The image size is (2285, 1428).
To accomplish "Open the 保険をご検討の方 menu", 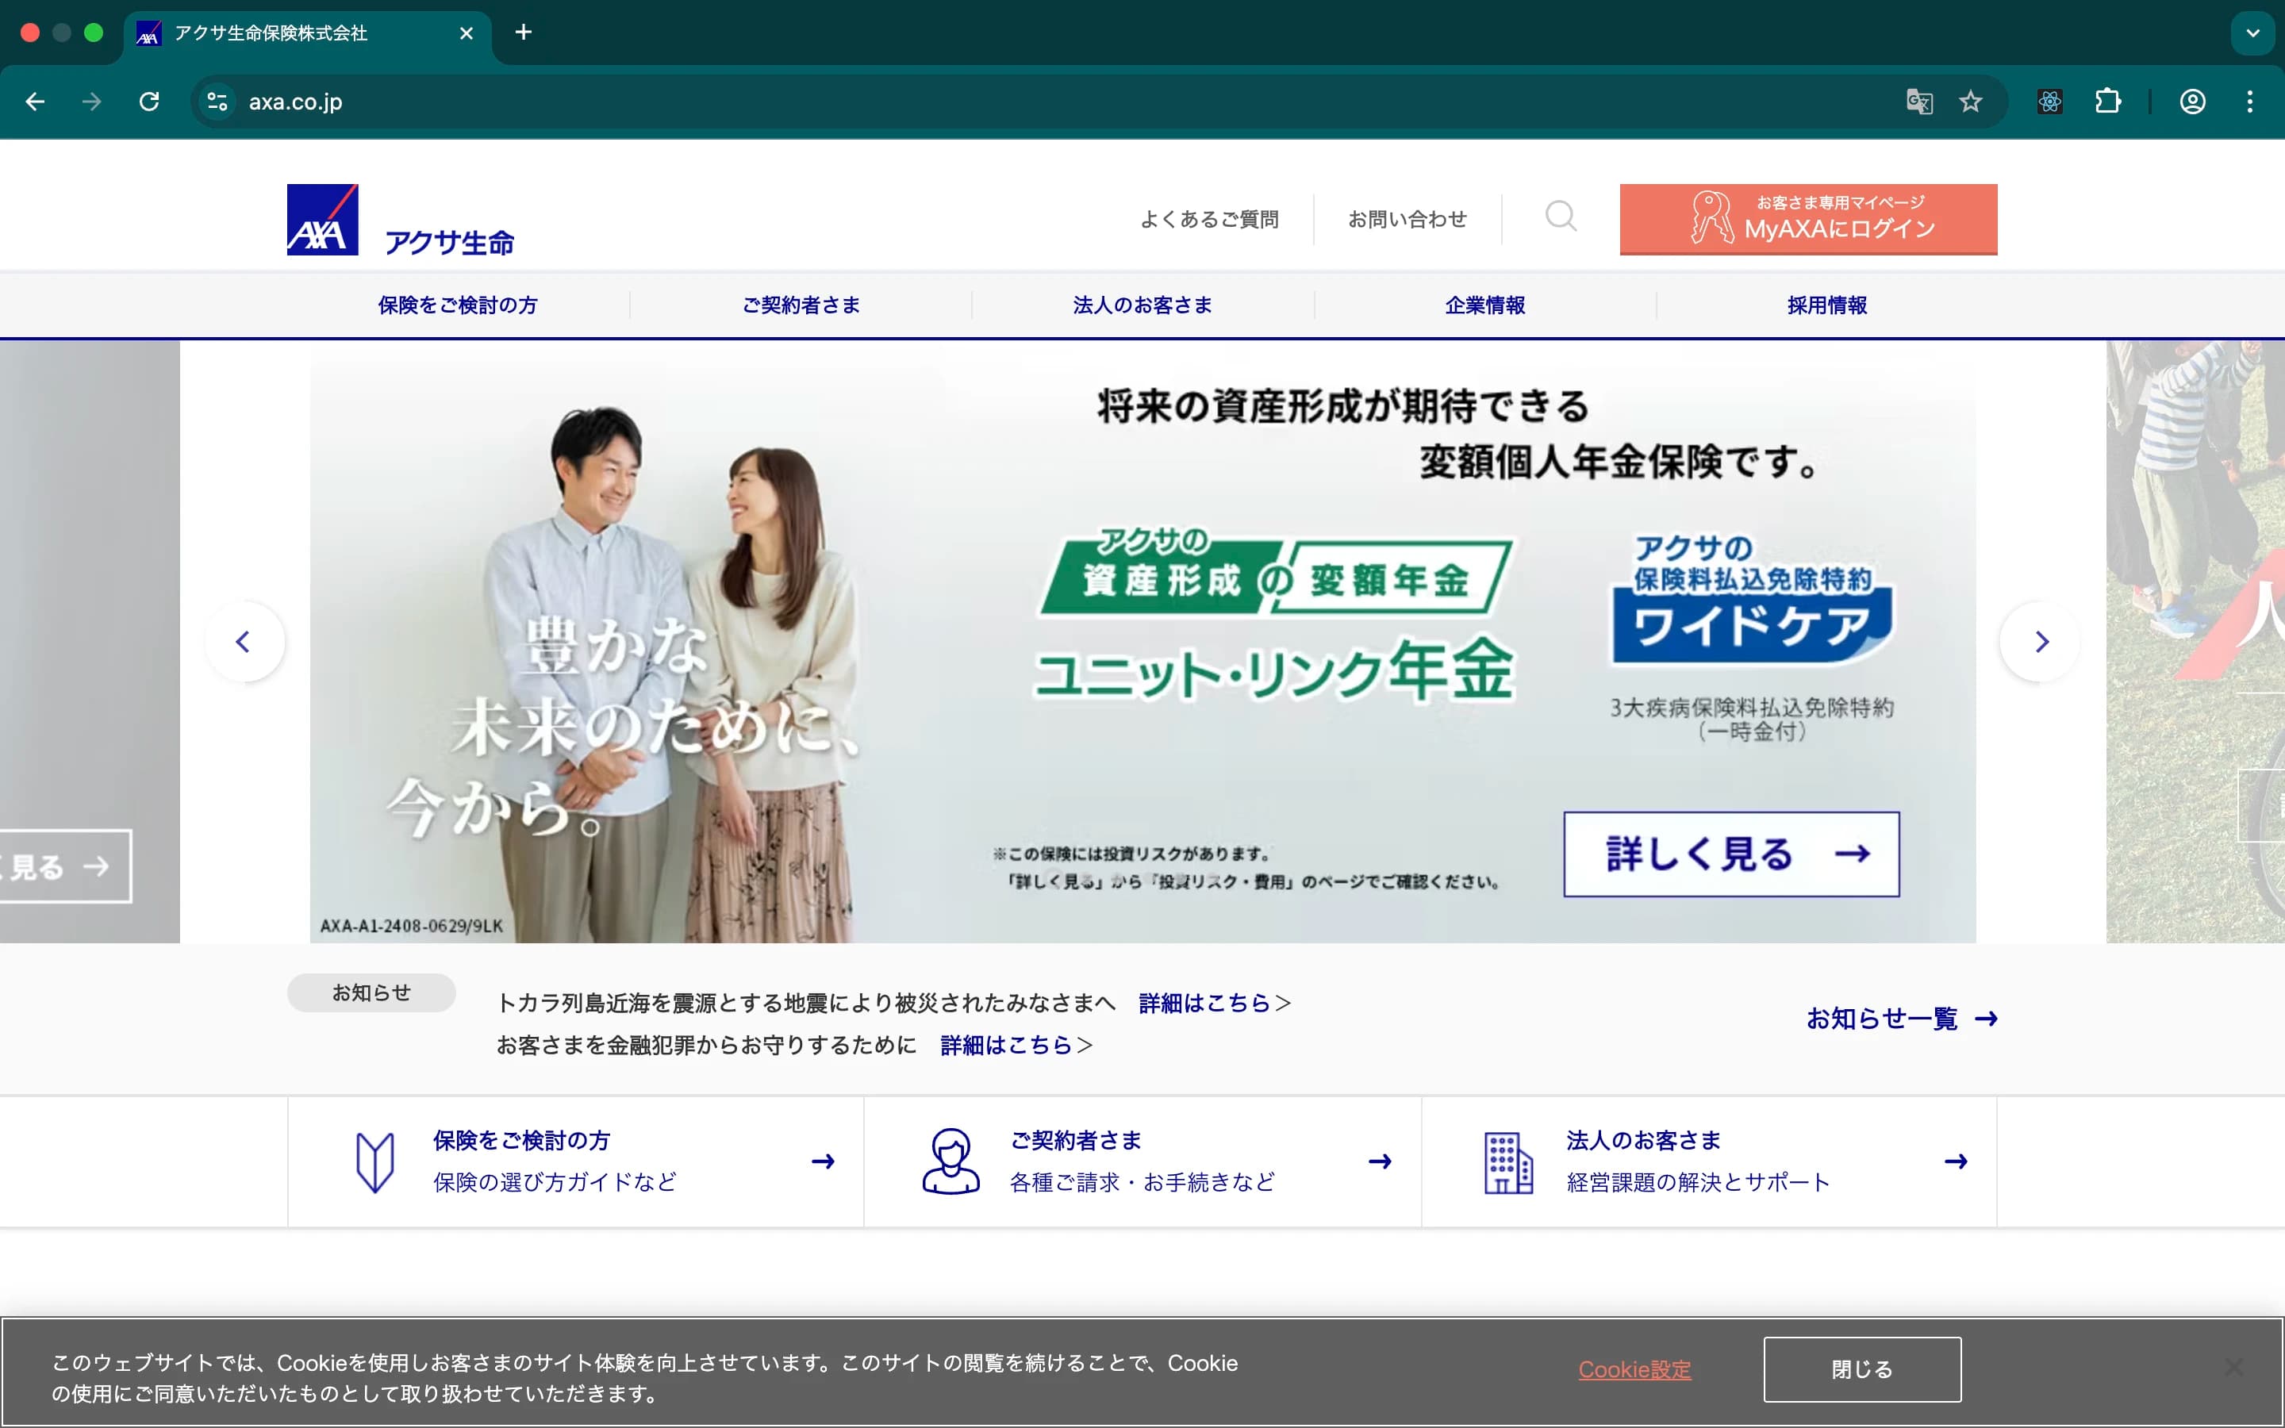I will point(458,305).
